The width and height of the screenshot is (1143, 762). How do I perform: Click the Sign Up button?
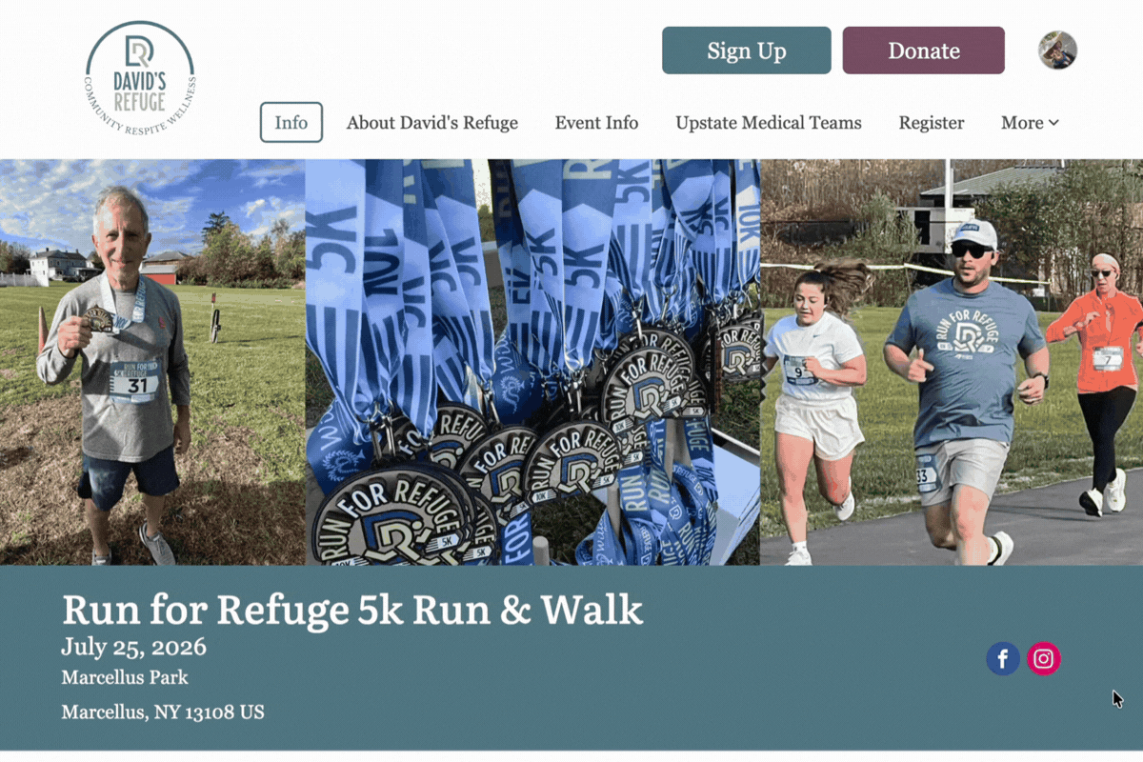tap(747, 50)
